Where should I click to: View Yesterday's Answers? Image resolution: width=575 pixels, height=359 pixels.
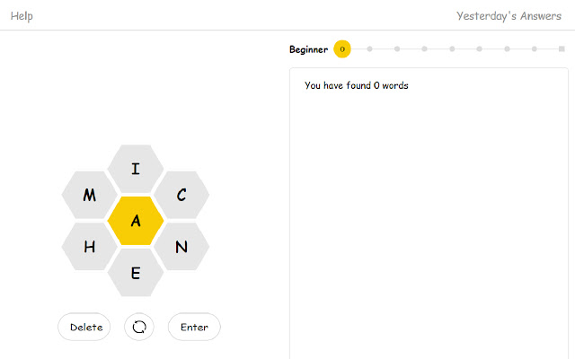[x=510, y=15]
